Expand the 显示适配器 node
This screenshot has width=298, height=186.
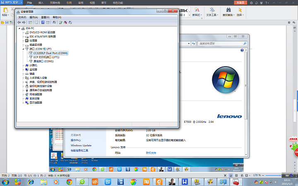coord(23,103)
